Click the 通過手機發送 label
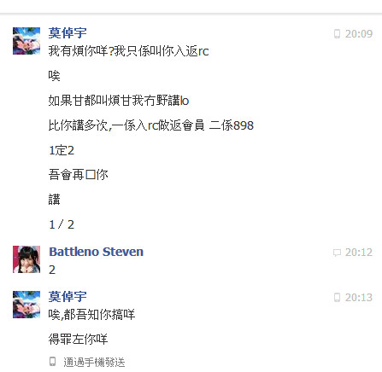The height and width of the screenshot is (372, 382). point(94,362)
